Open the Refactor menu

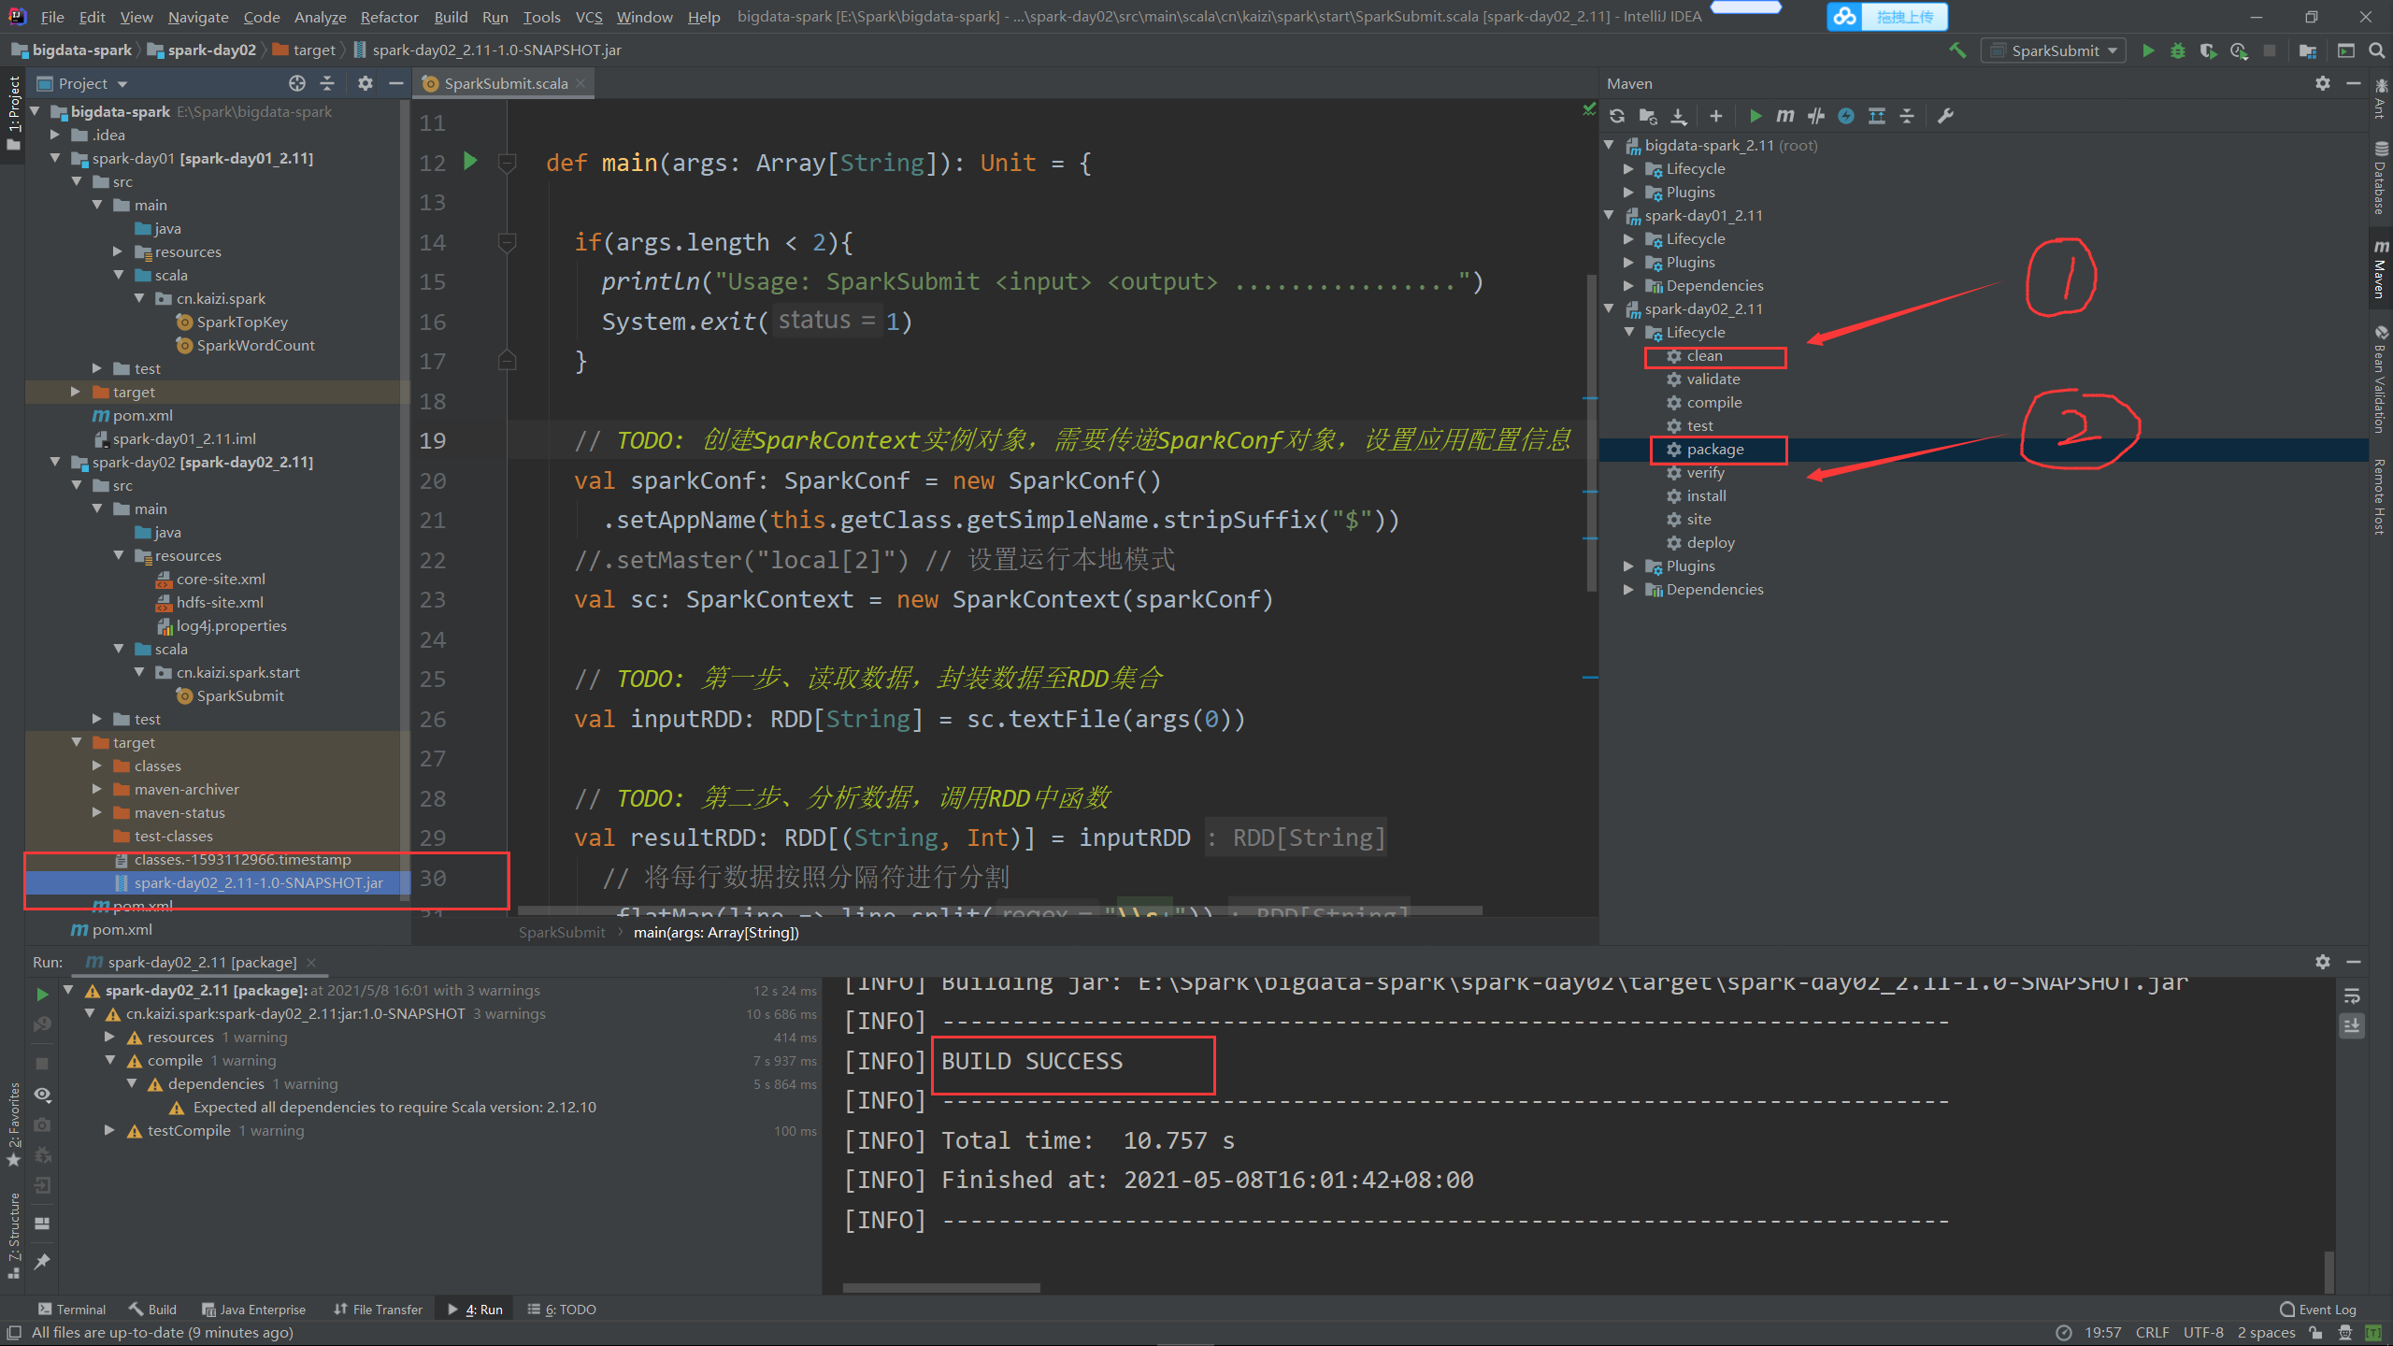pos(389,17)
